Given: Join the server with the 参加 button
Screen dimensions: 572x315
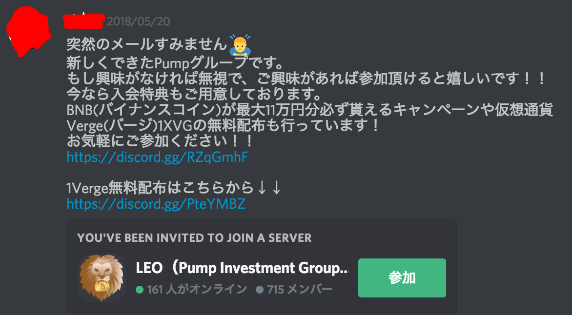Looking at the screenshot, I should tap(402, 278).
